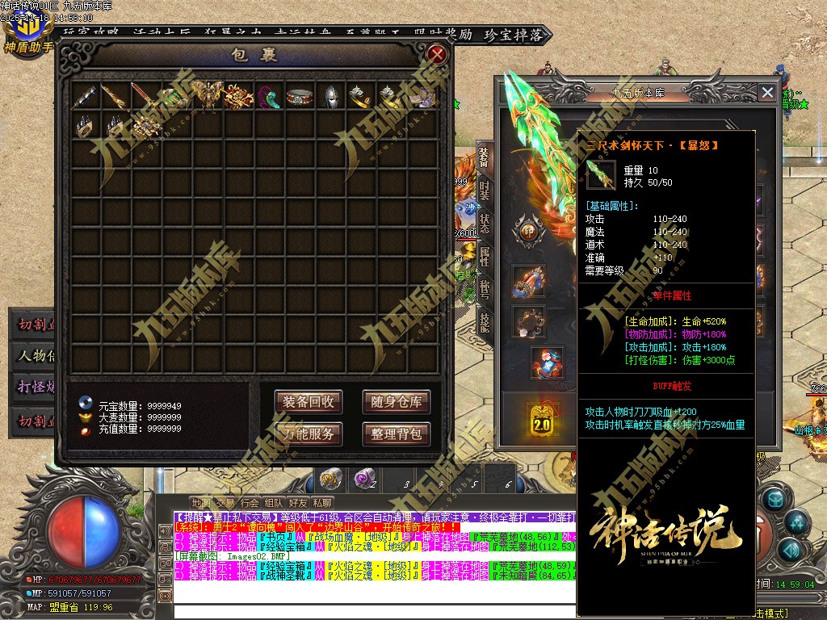Select the purple boots item in the bag
The image size is (827, 620).
pyautogui.click(x=422, y=97)
